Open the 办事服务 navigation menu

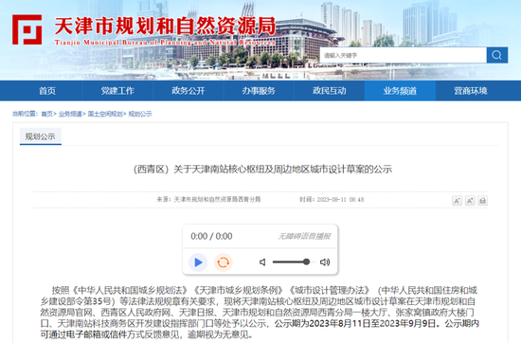coord(259,91)
